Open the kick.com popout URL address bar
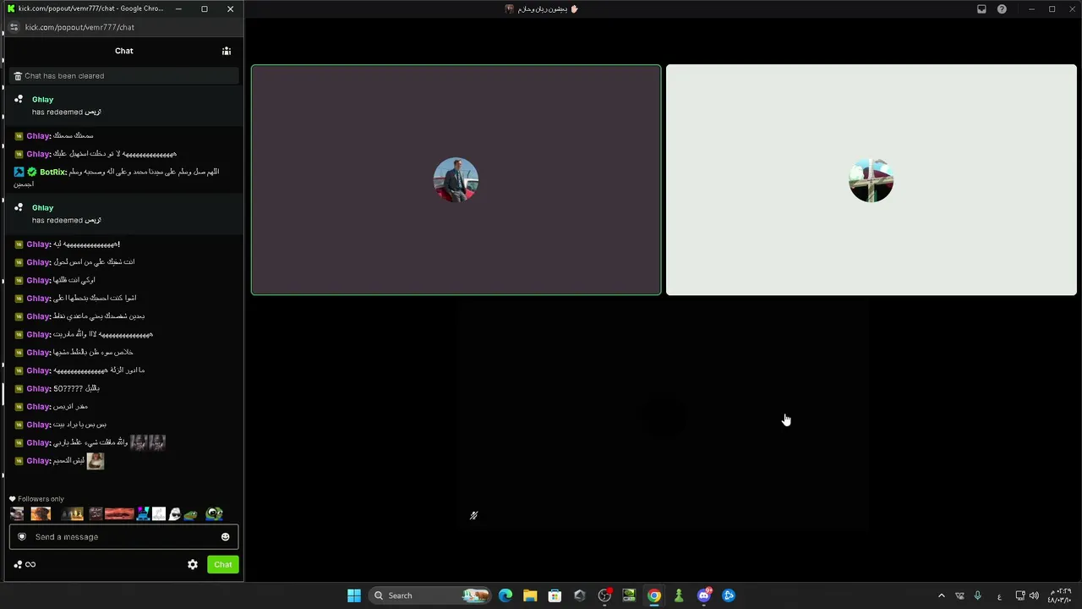Viewport: 1082px width, 609px height. pyautogui.click(x=79, y=27)
